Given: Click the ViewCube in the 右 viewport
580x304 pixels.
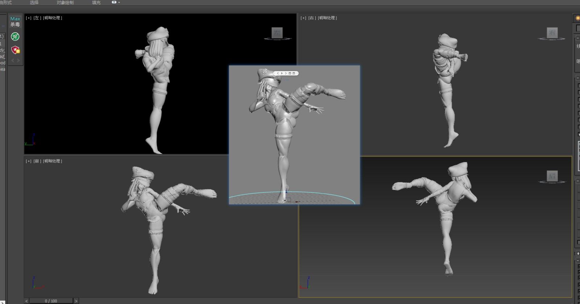Looking at the screenshot, I should [552, 33].
